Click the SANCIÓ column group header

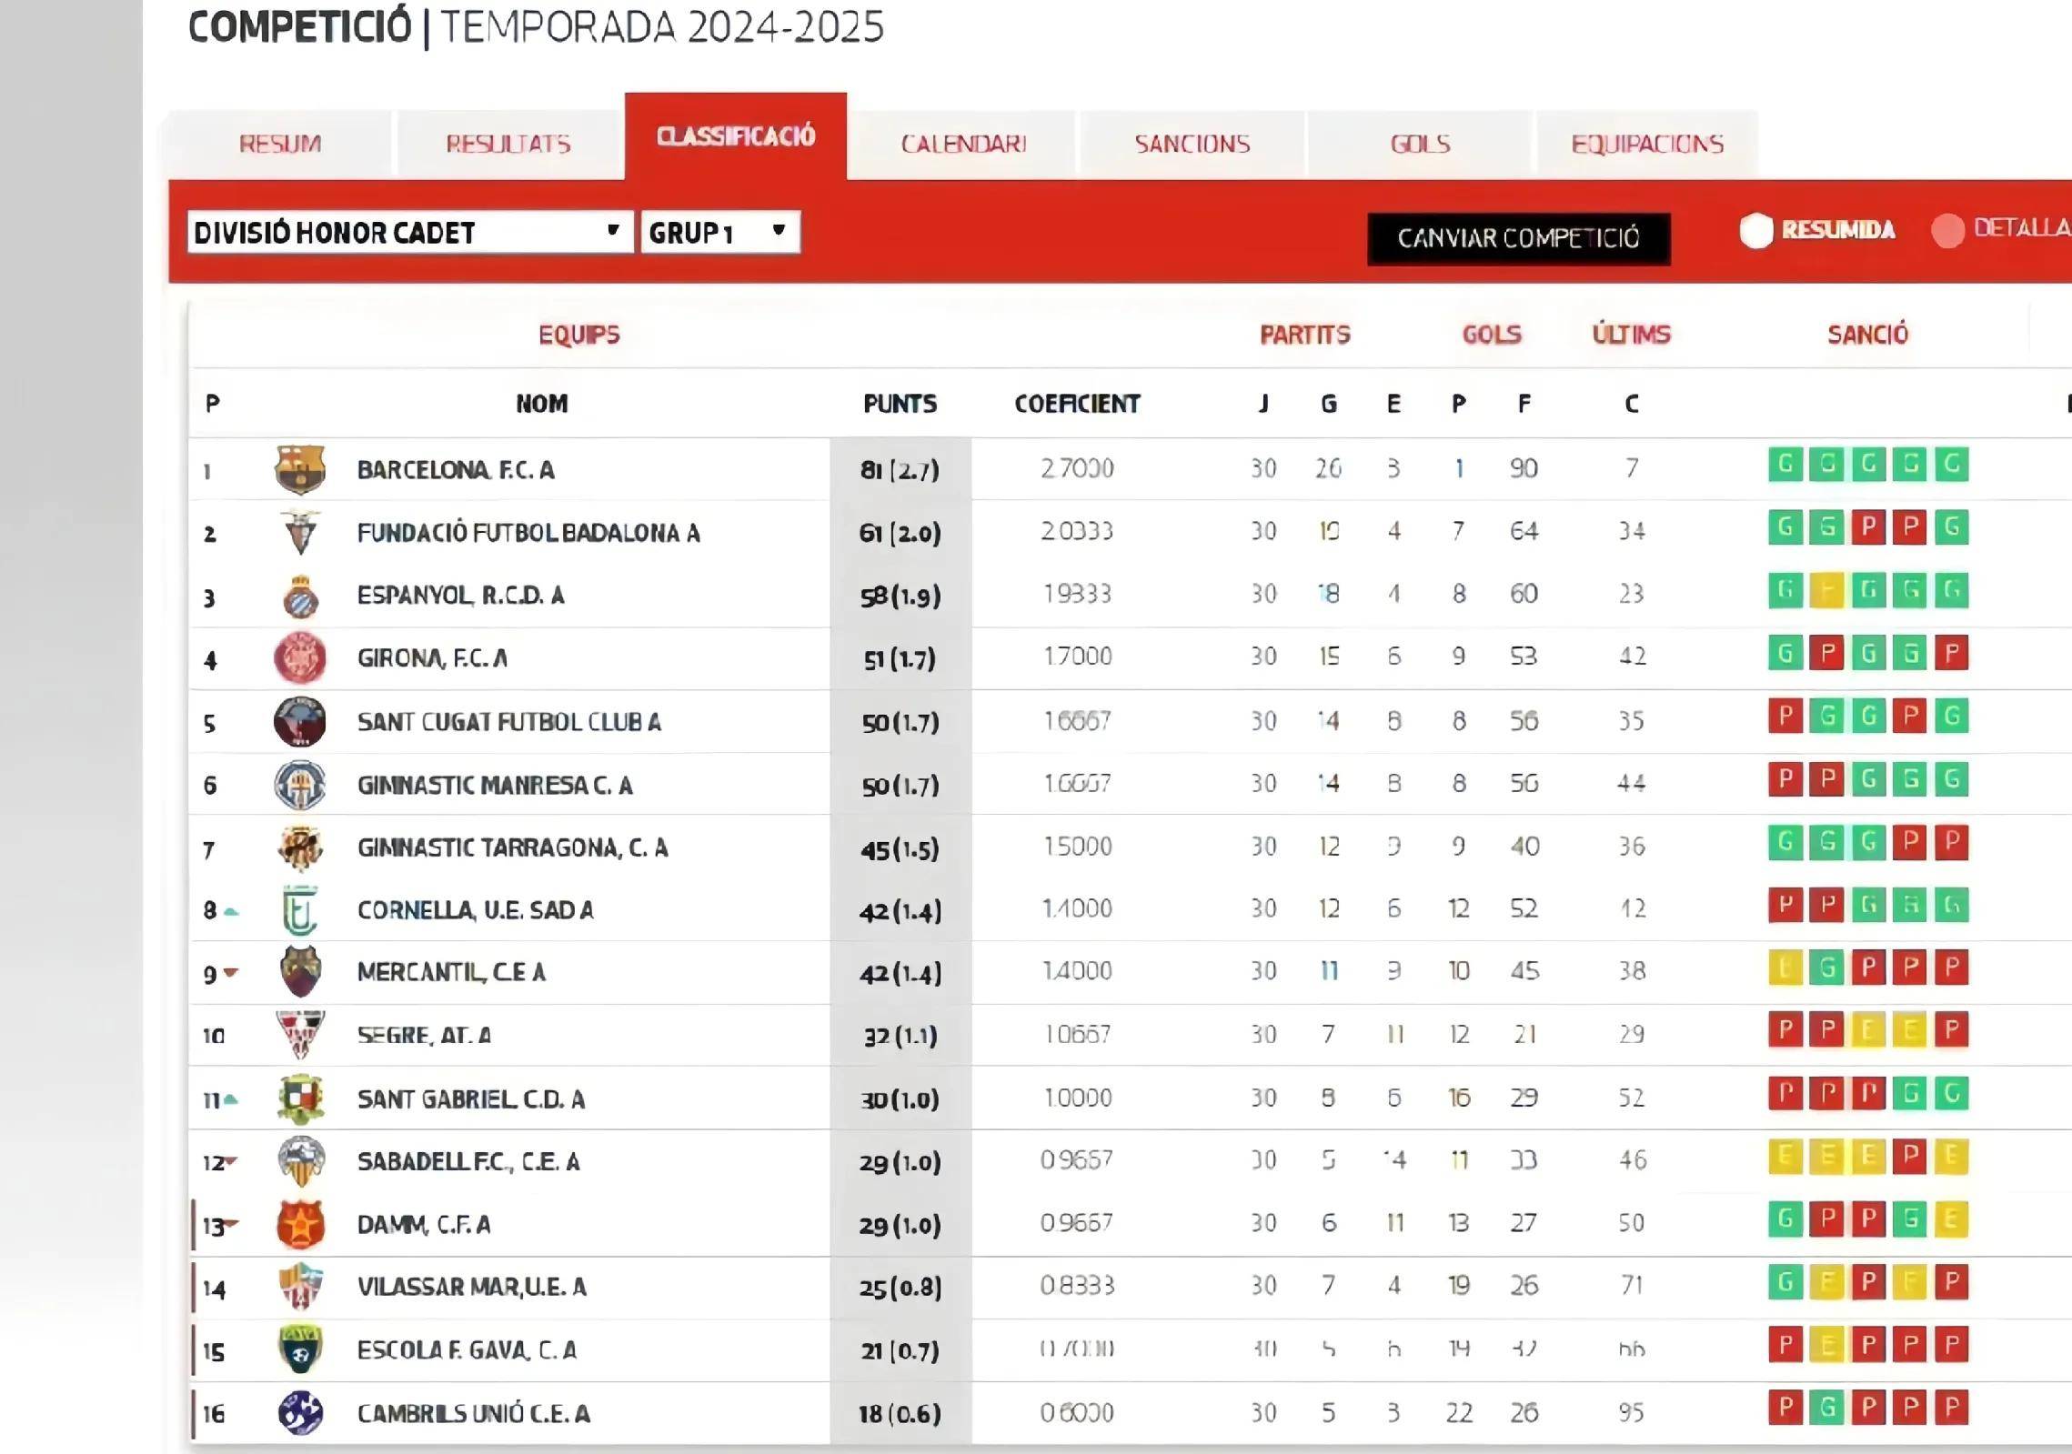[1868, 335]
